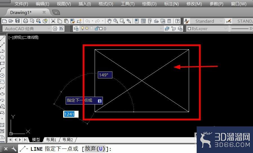
Task: Open Layer Properties Manager icon
Action: tap(76, 29)
